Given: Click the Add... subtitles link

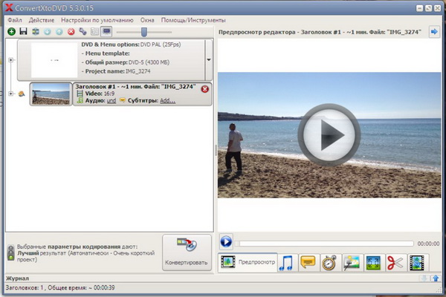Looking at the screenshot, I should 167,100.
